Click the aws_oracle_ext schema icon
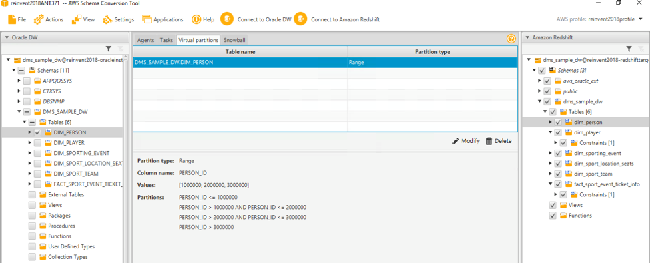Screen dimensions: 650x263 coord(558,81)
